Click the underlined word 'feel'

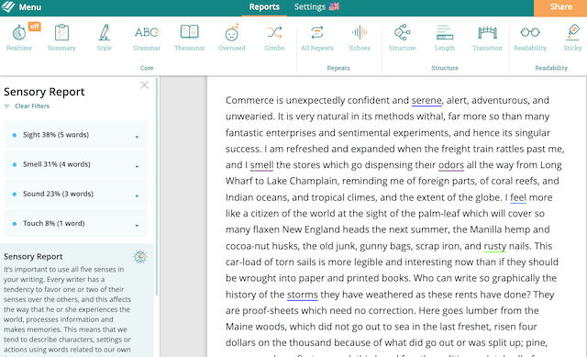[x=518, y=197]
